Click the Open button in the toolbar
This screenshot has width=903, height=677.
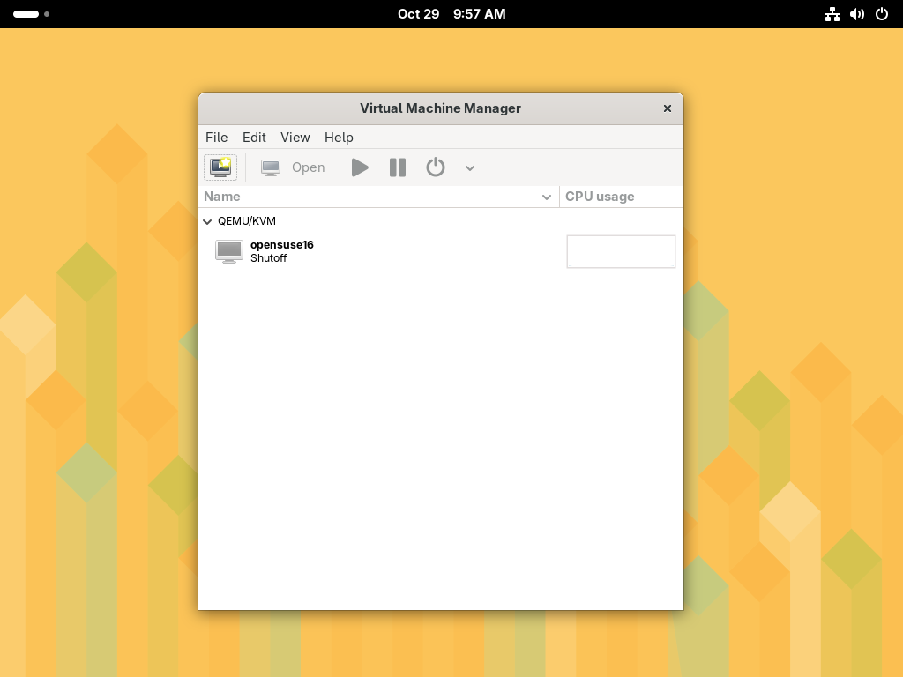coord(308,167)
